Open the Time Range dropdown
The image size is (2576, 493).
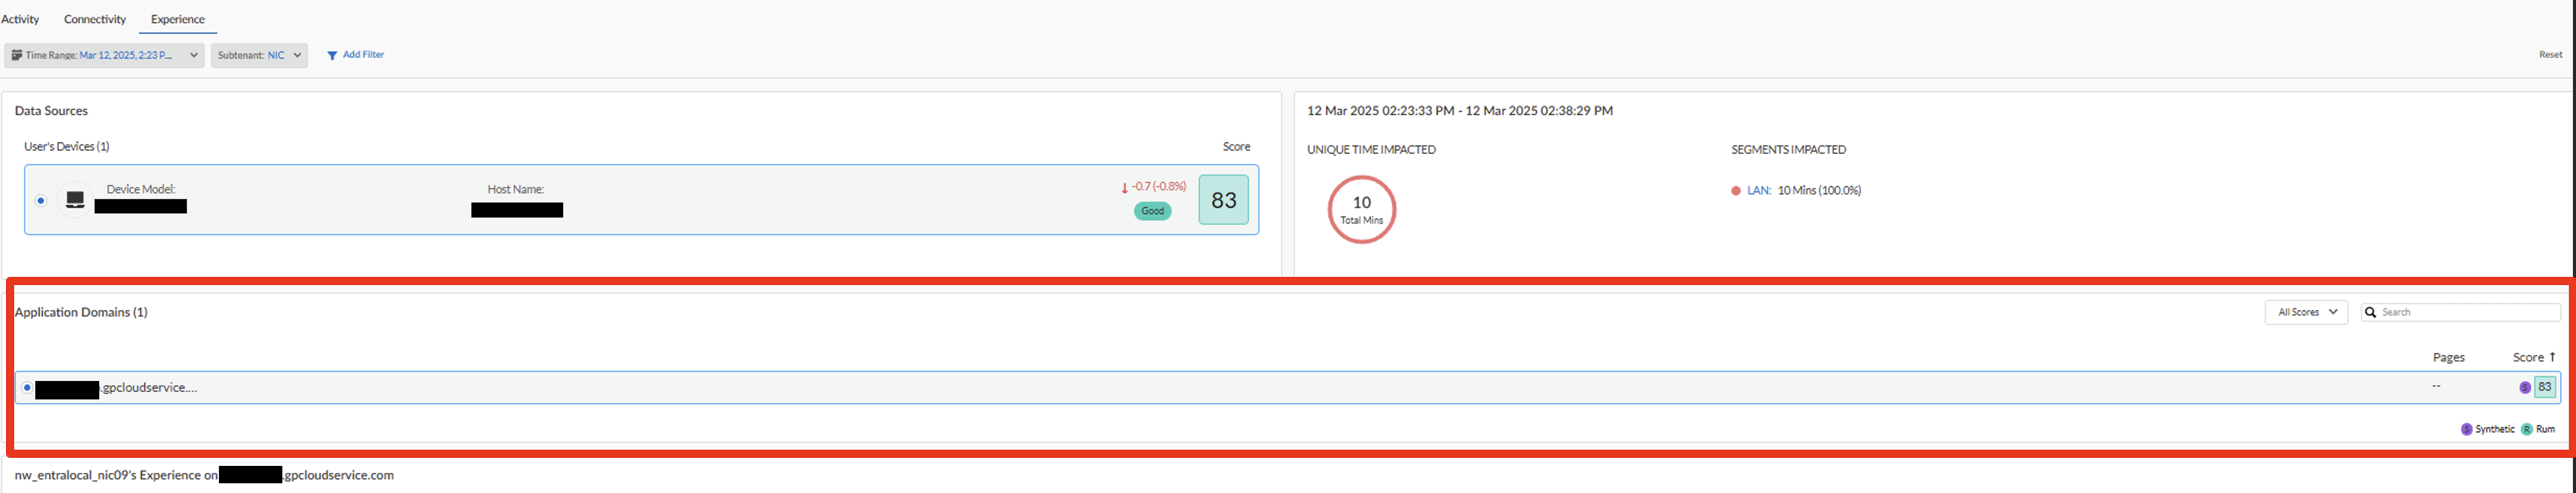pos(104,55)
